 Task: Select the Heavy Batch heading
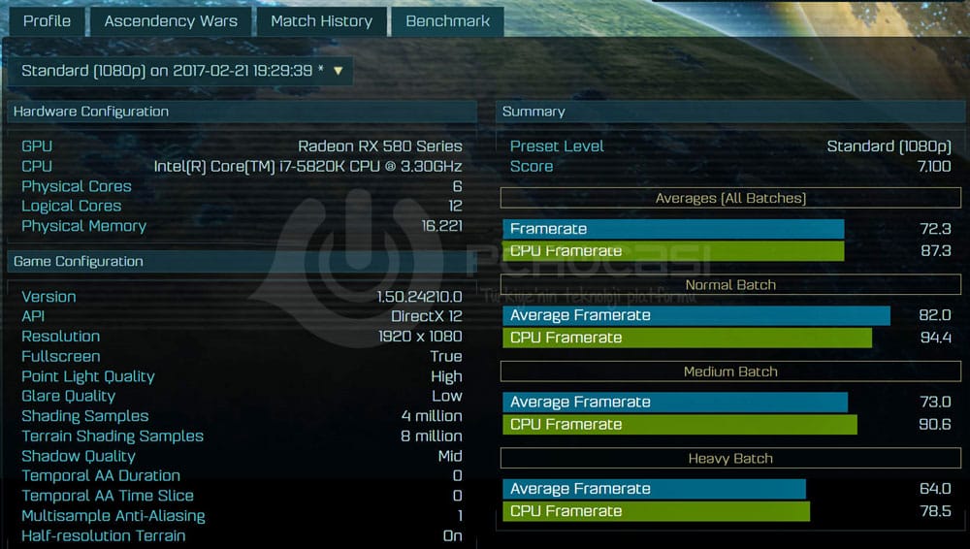coord(730,458)
